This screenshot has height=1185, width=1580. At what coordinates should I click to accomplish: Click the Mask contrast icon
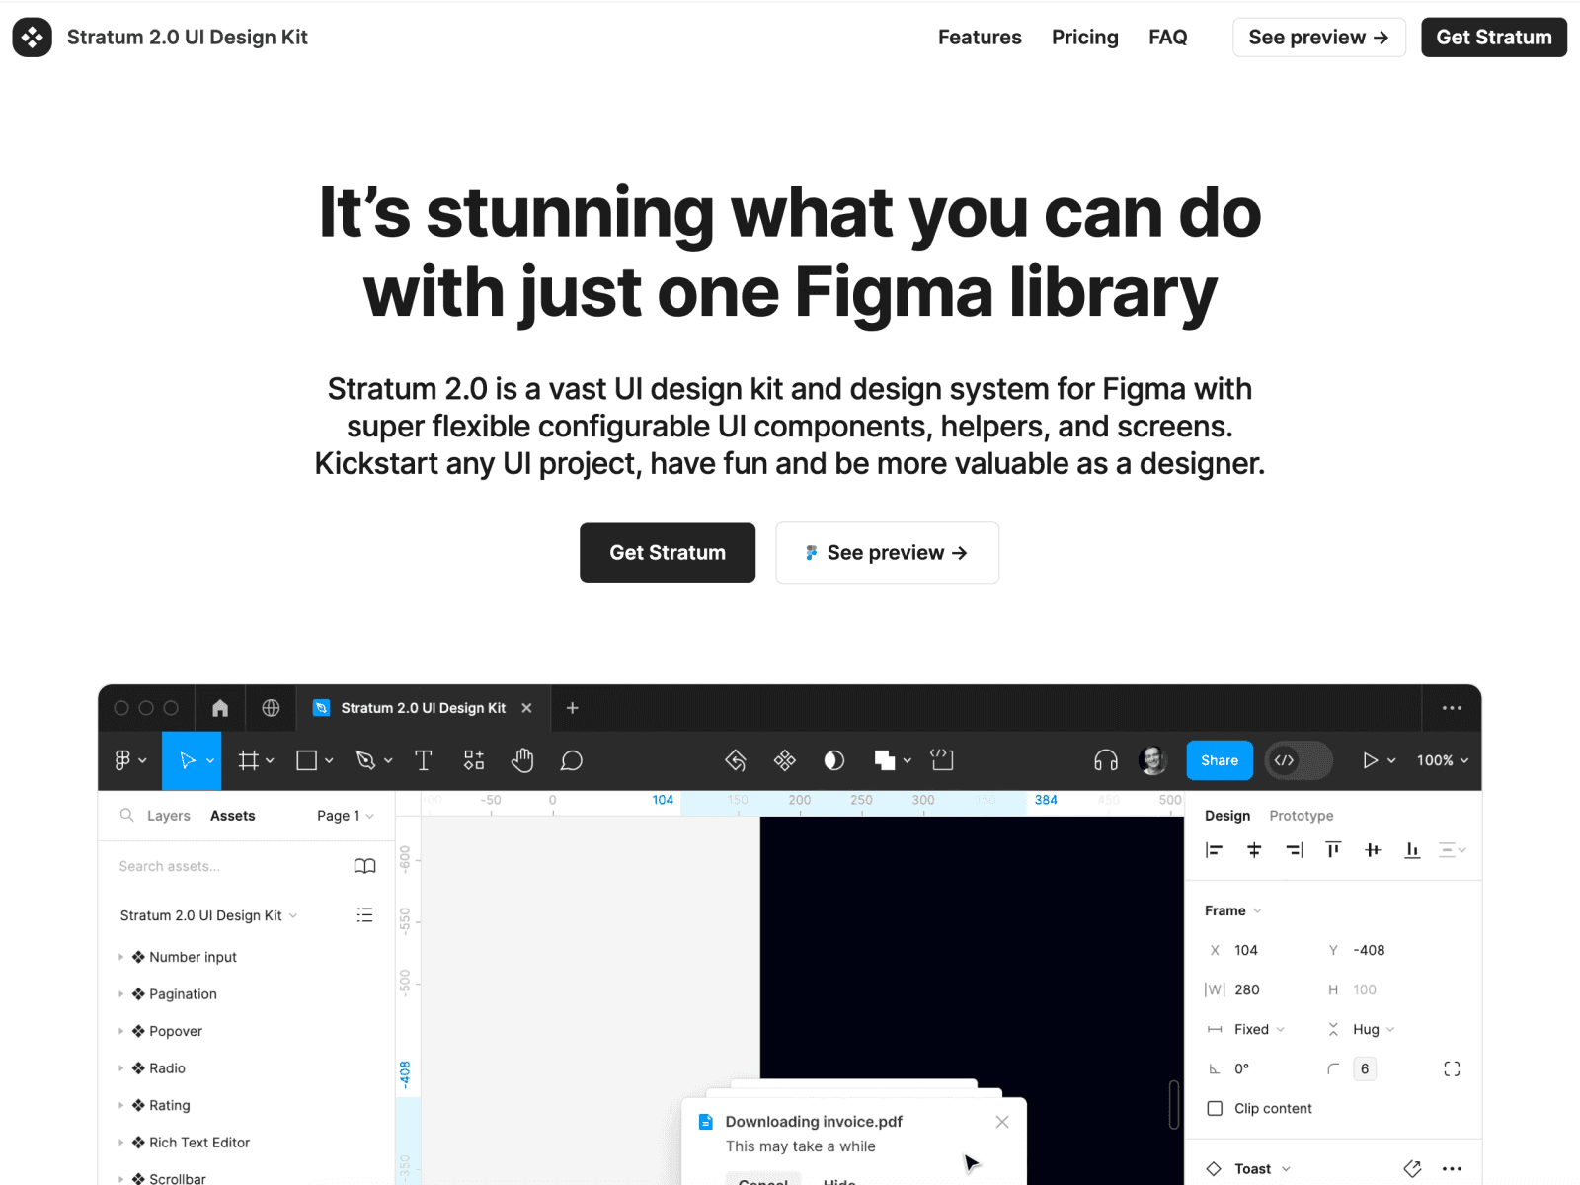(x=834, y=760)
